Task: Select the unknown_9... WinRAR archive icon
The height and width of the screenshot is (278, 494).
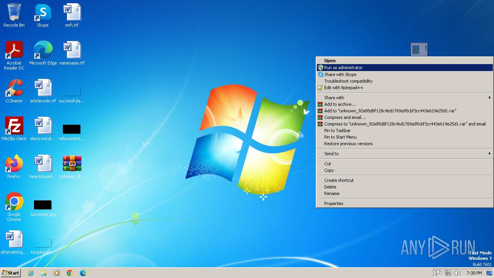Action: 72,167
